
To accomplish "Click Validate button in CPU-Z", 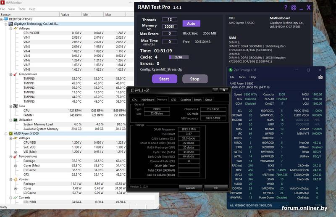I will pyautogui.click(x=191, y=188).
